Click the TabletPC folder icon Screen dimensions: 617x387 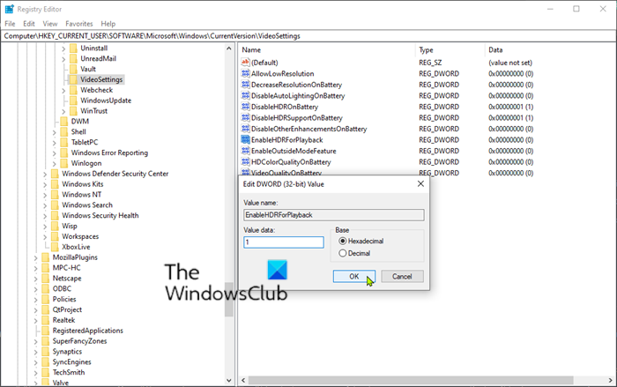(x=64, y=142)
